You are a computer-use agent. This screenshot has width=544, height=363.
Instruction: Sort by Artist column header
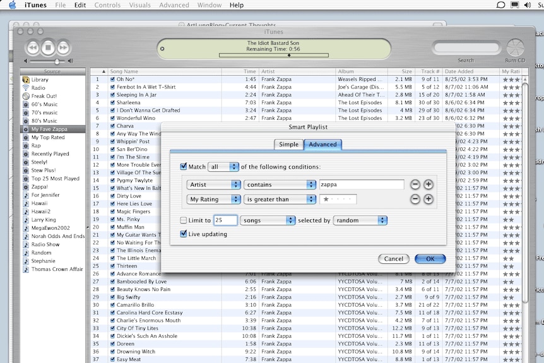(x=297, y=71)
